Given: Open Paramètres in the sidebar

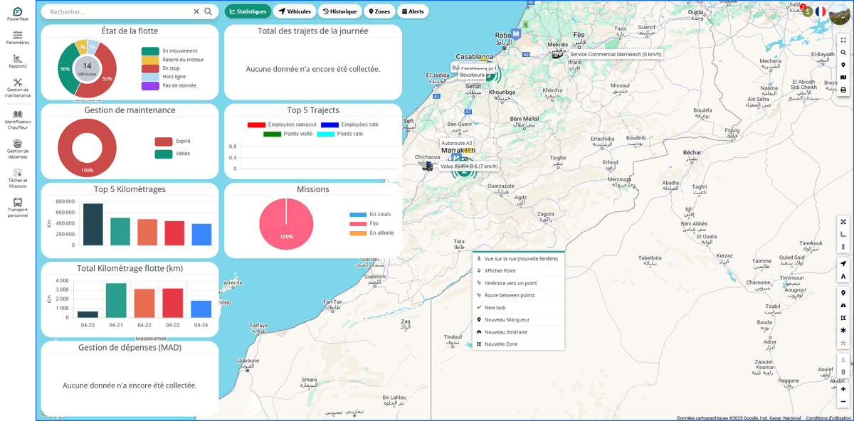Looking at the screenshot, I should pyautogui.click(x=16, y=36).
